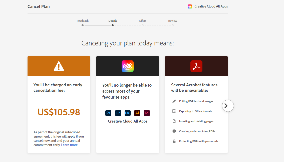This screenshot has height=162, width=284.
Task: Click "Editing PDF text and images" text
Action: pos(196,101)
